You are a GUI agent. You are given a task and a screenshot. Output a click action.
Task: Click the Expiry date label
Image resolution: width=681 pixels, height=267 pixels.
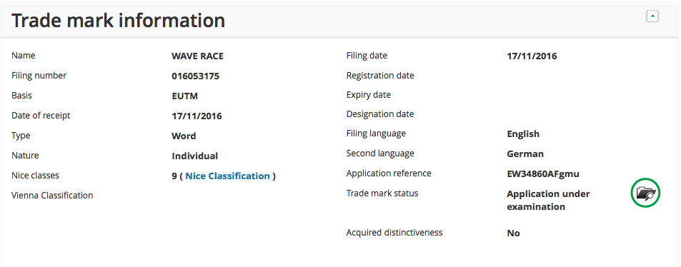tap(368, 95)
